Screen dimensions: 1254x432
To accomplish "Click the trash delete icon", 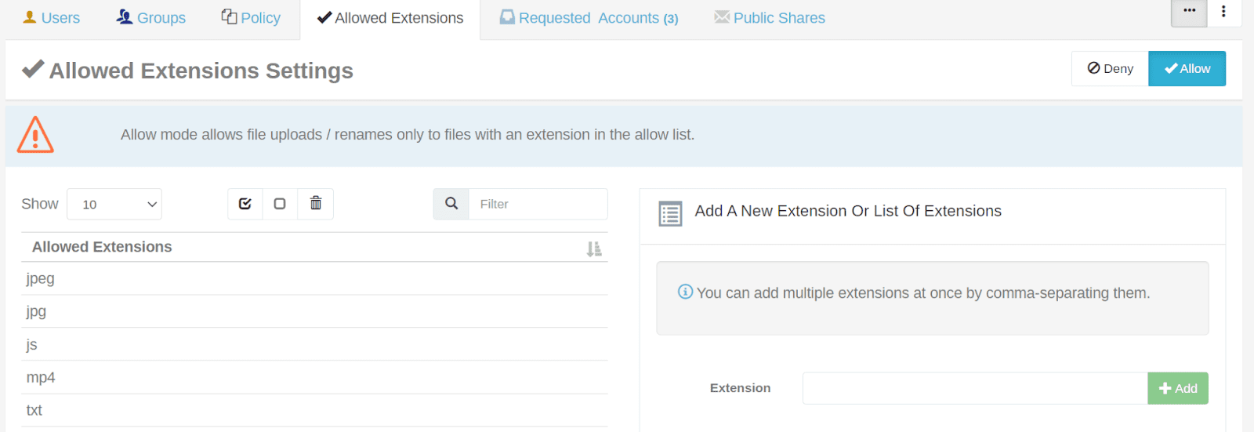I will point(316,204).
